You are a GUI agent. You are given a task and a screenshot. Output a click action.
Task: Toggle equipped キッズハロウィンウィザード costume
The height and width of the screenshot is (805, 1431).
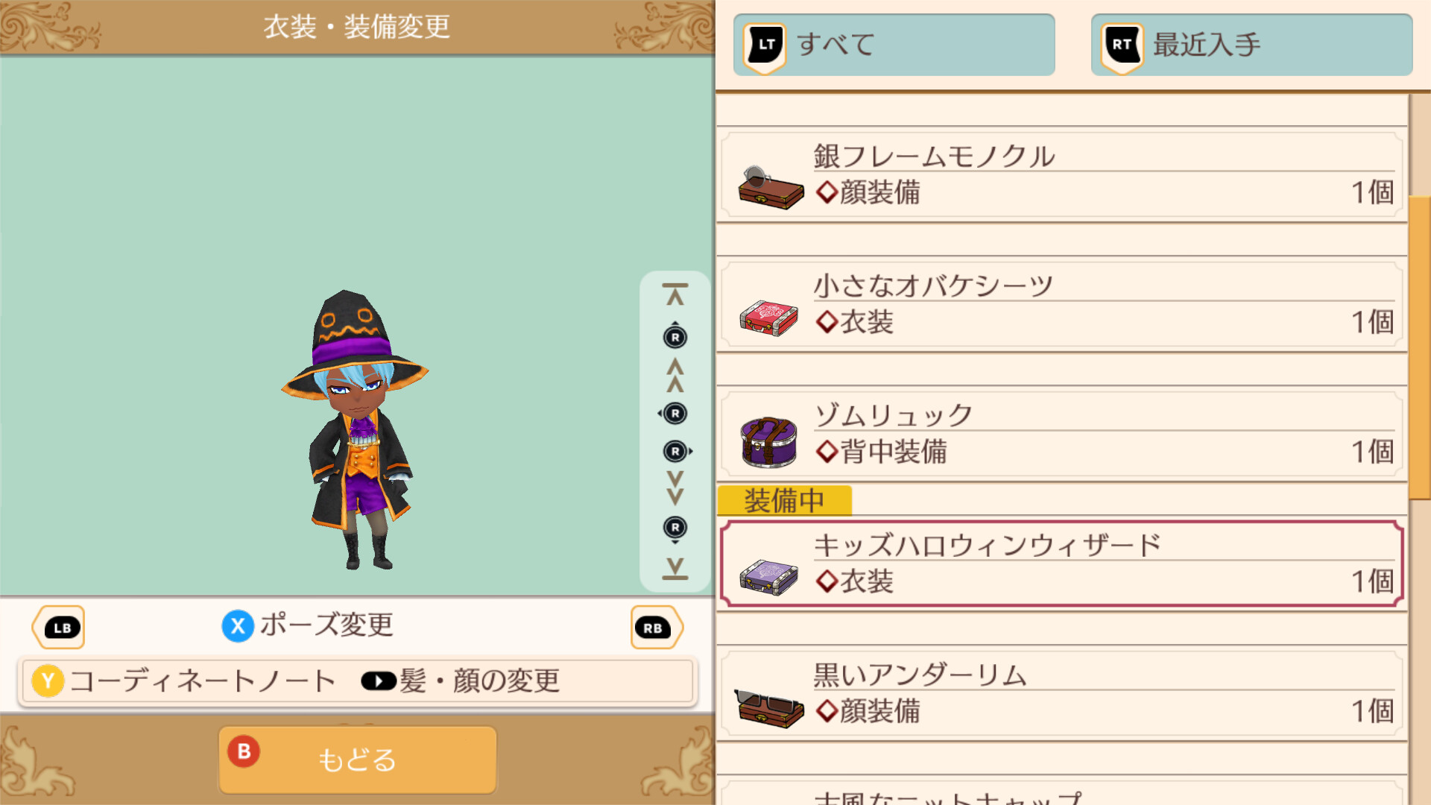[x=1062, y=564]
